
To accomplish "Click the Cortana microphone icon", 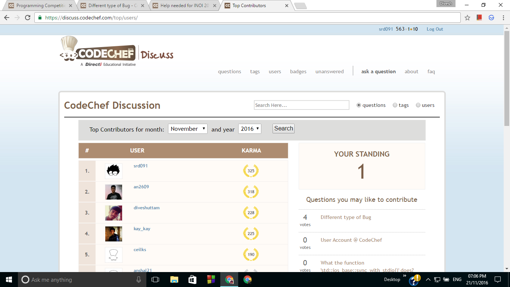I will tap(139, 280).
